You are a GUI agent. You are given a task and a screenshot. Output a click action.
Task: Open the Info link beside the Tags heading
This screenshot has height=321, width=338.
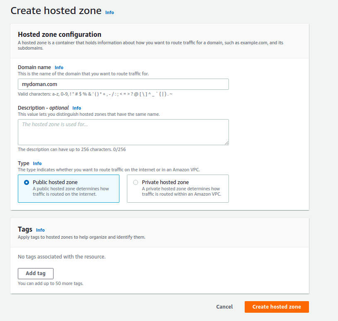click(x=40, y=230)
